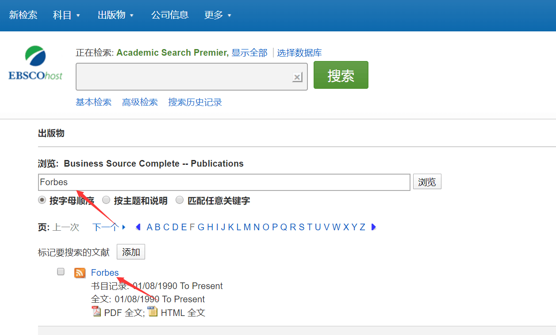Jump to letter A publications
Screen dimensions: 556x335
[x=150, y=227]
